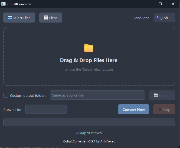The image size is (180, 148).
Task: Open the Language dropdown showing English
Action: 165,18
